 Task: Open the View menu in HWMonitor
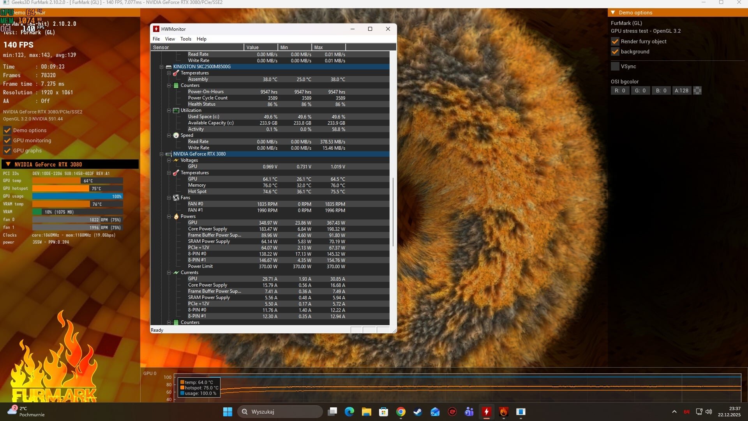tap(170, 39)
